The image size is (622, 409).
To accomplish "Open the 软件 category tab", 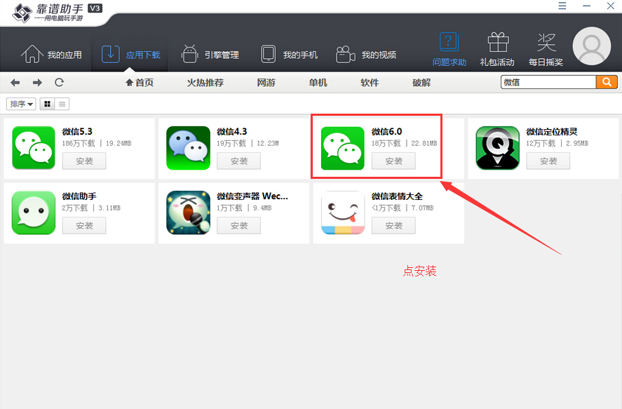I will coord(370,83).
